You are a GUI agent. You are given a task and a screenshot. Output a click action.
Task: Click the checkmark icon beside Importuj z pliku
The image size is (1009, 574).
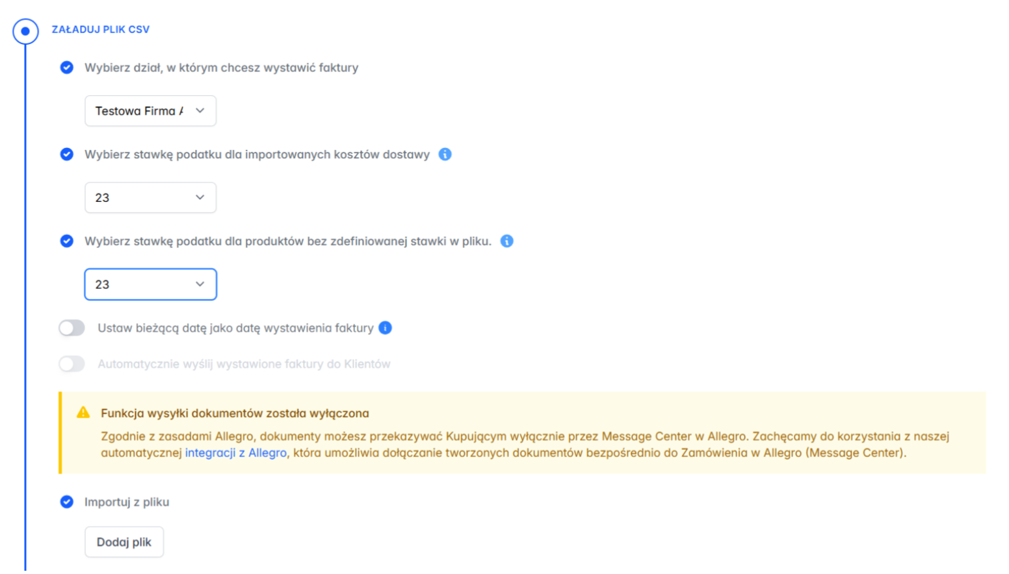tap(67, 502)
